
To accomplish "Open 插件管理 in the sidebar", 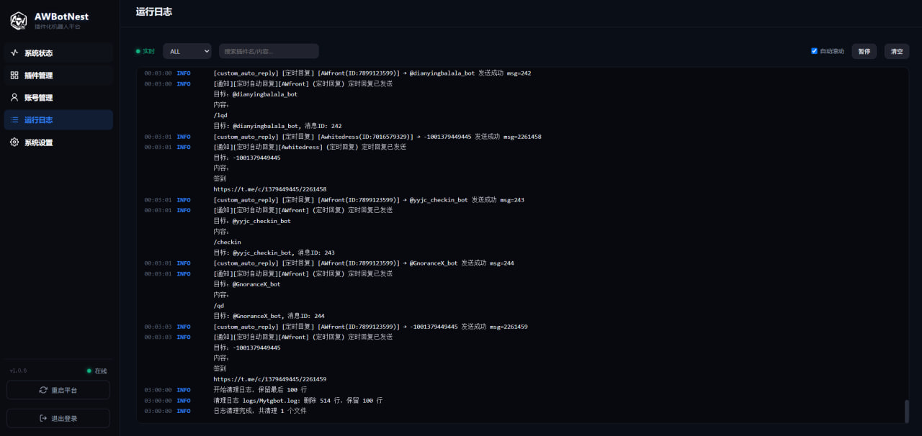I will click(x=58, y=76).
